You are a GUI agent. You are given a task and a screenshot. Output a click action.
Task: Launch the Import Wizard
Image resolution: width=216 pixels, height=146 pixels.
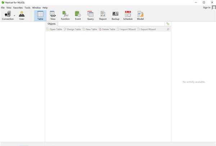coord(126,29)
